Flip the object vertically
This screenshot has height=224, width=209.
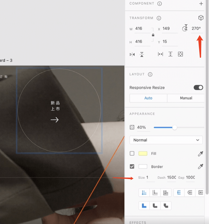click(x=142, y=54)
